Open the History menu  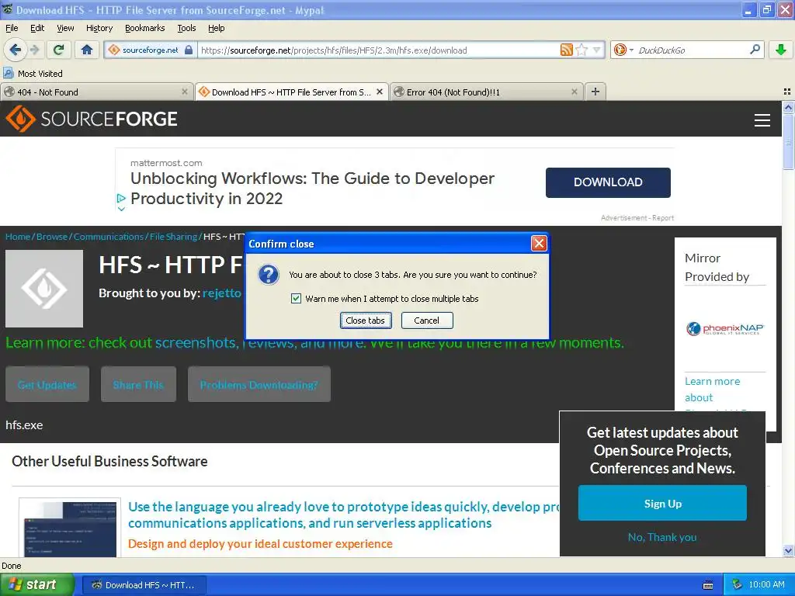pyautogui.click(x=99, y=28)
